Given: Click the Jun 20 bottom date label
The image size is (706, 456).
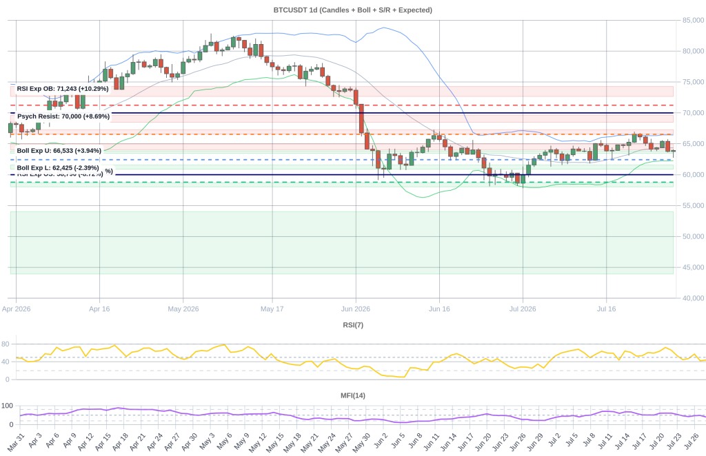Looking at the screenshot, I should (x=483, y=442).
